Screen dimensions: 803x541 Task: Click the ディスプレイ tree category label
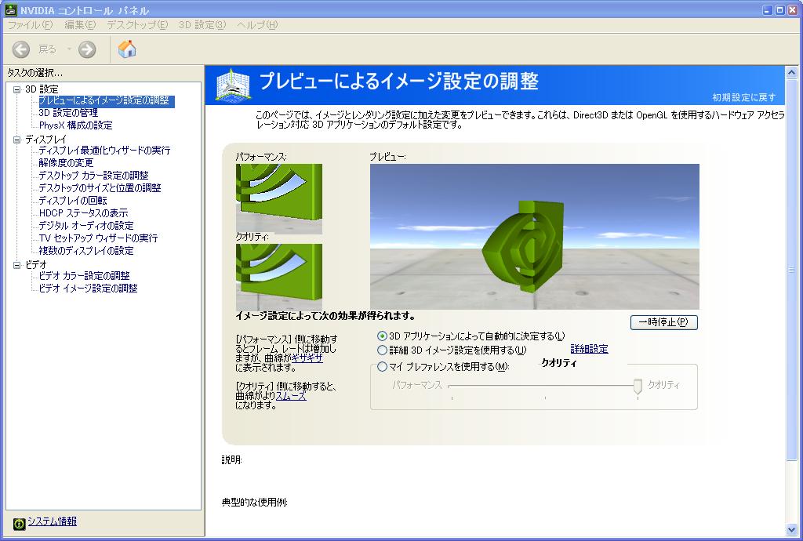45,140
